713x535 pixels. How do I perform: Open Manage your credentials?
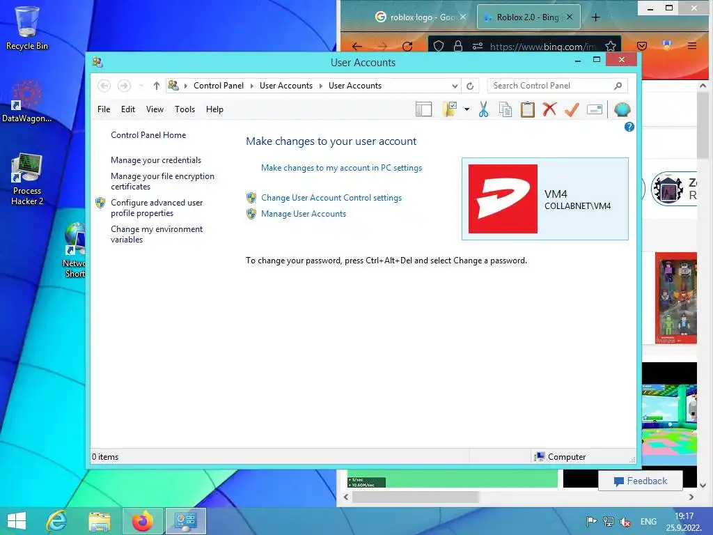point(156,160)
